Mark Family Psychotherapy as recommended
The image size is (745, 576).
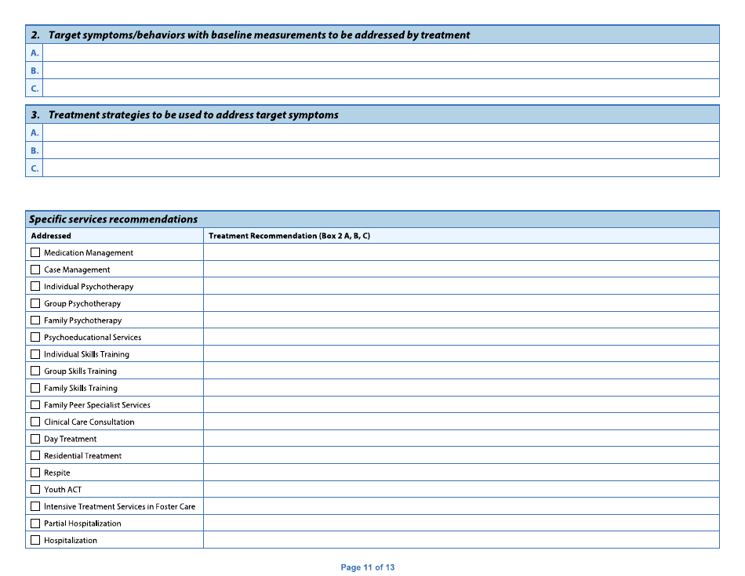click(x=35, y=320)
